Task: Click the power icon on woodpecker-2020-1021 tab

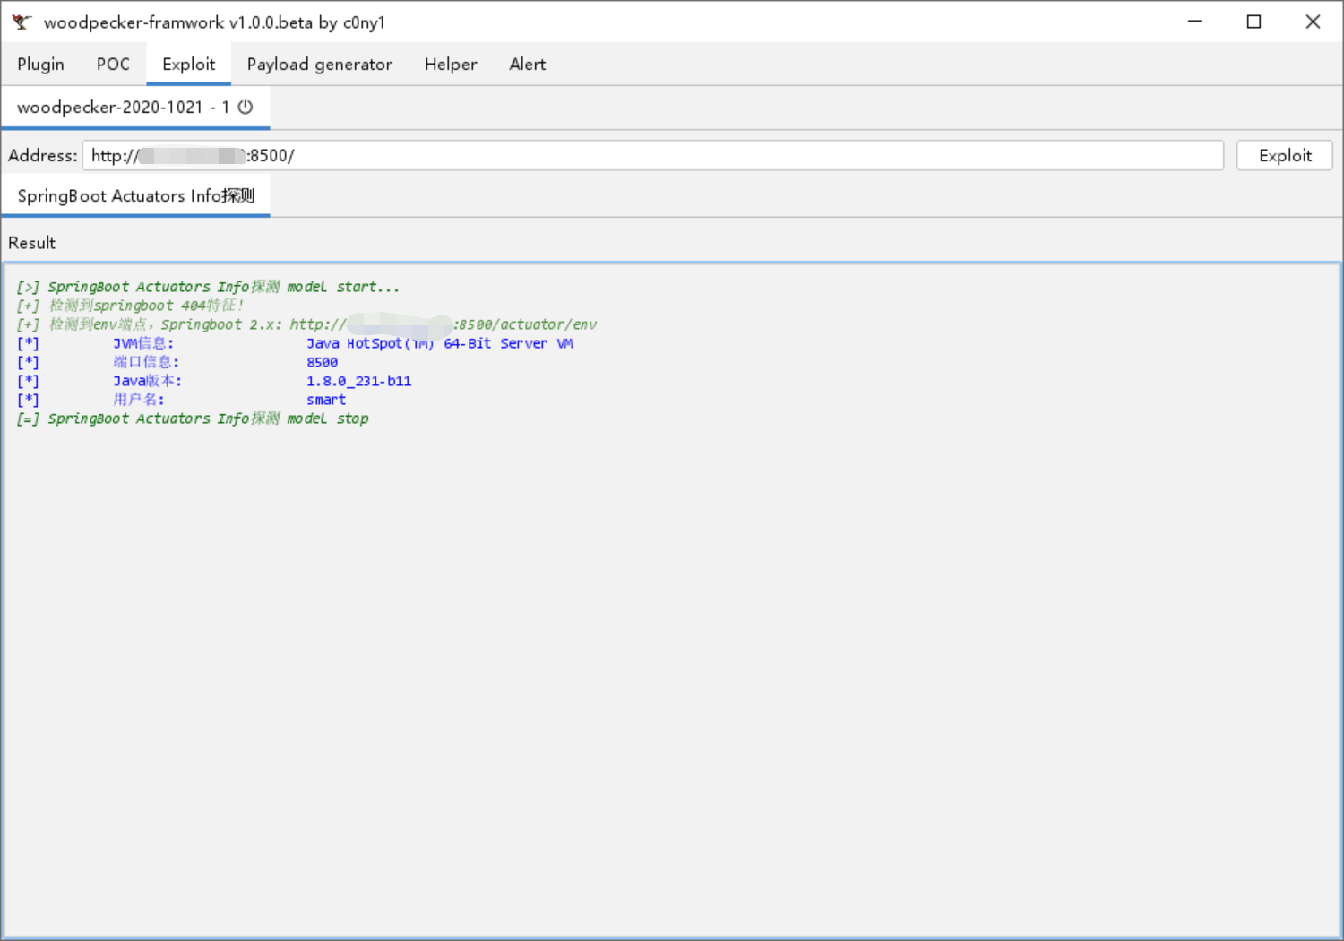Action: 246,107
